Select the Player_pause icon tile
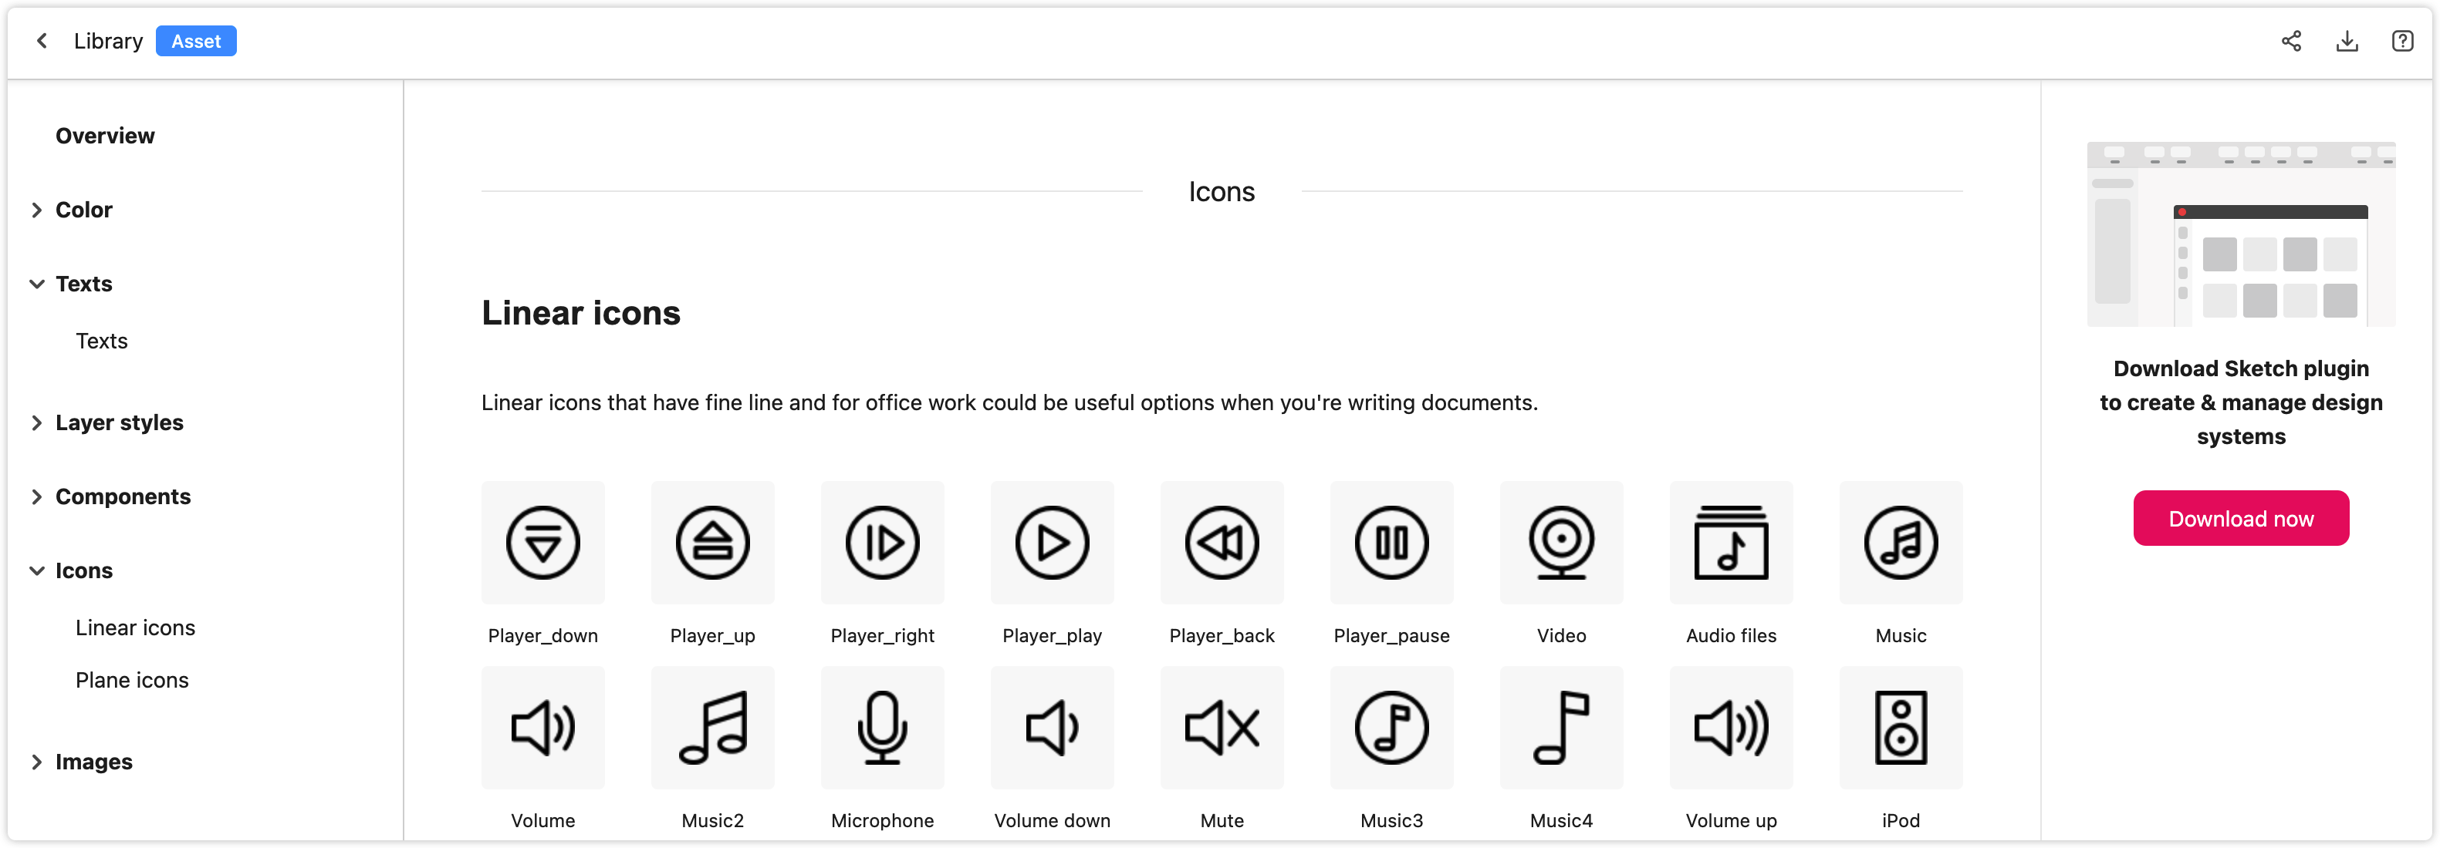 coord(1391,542)
